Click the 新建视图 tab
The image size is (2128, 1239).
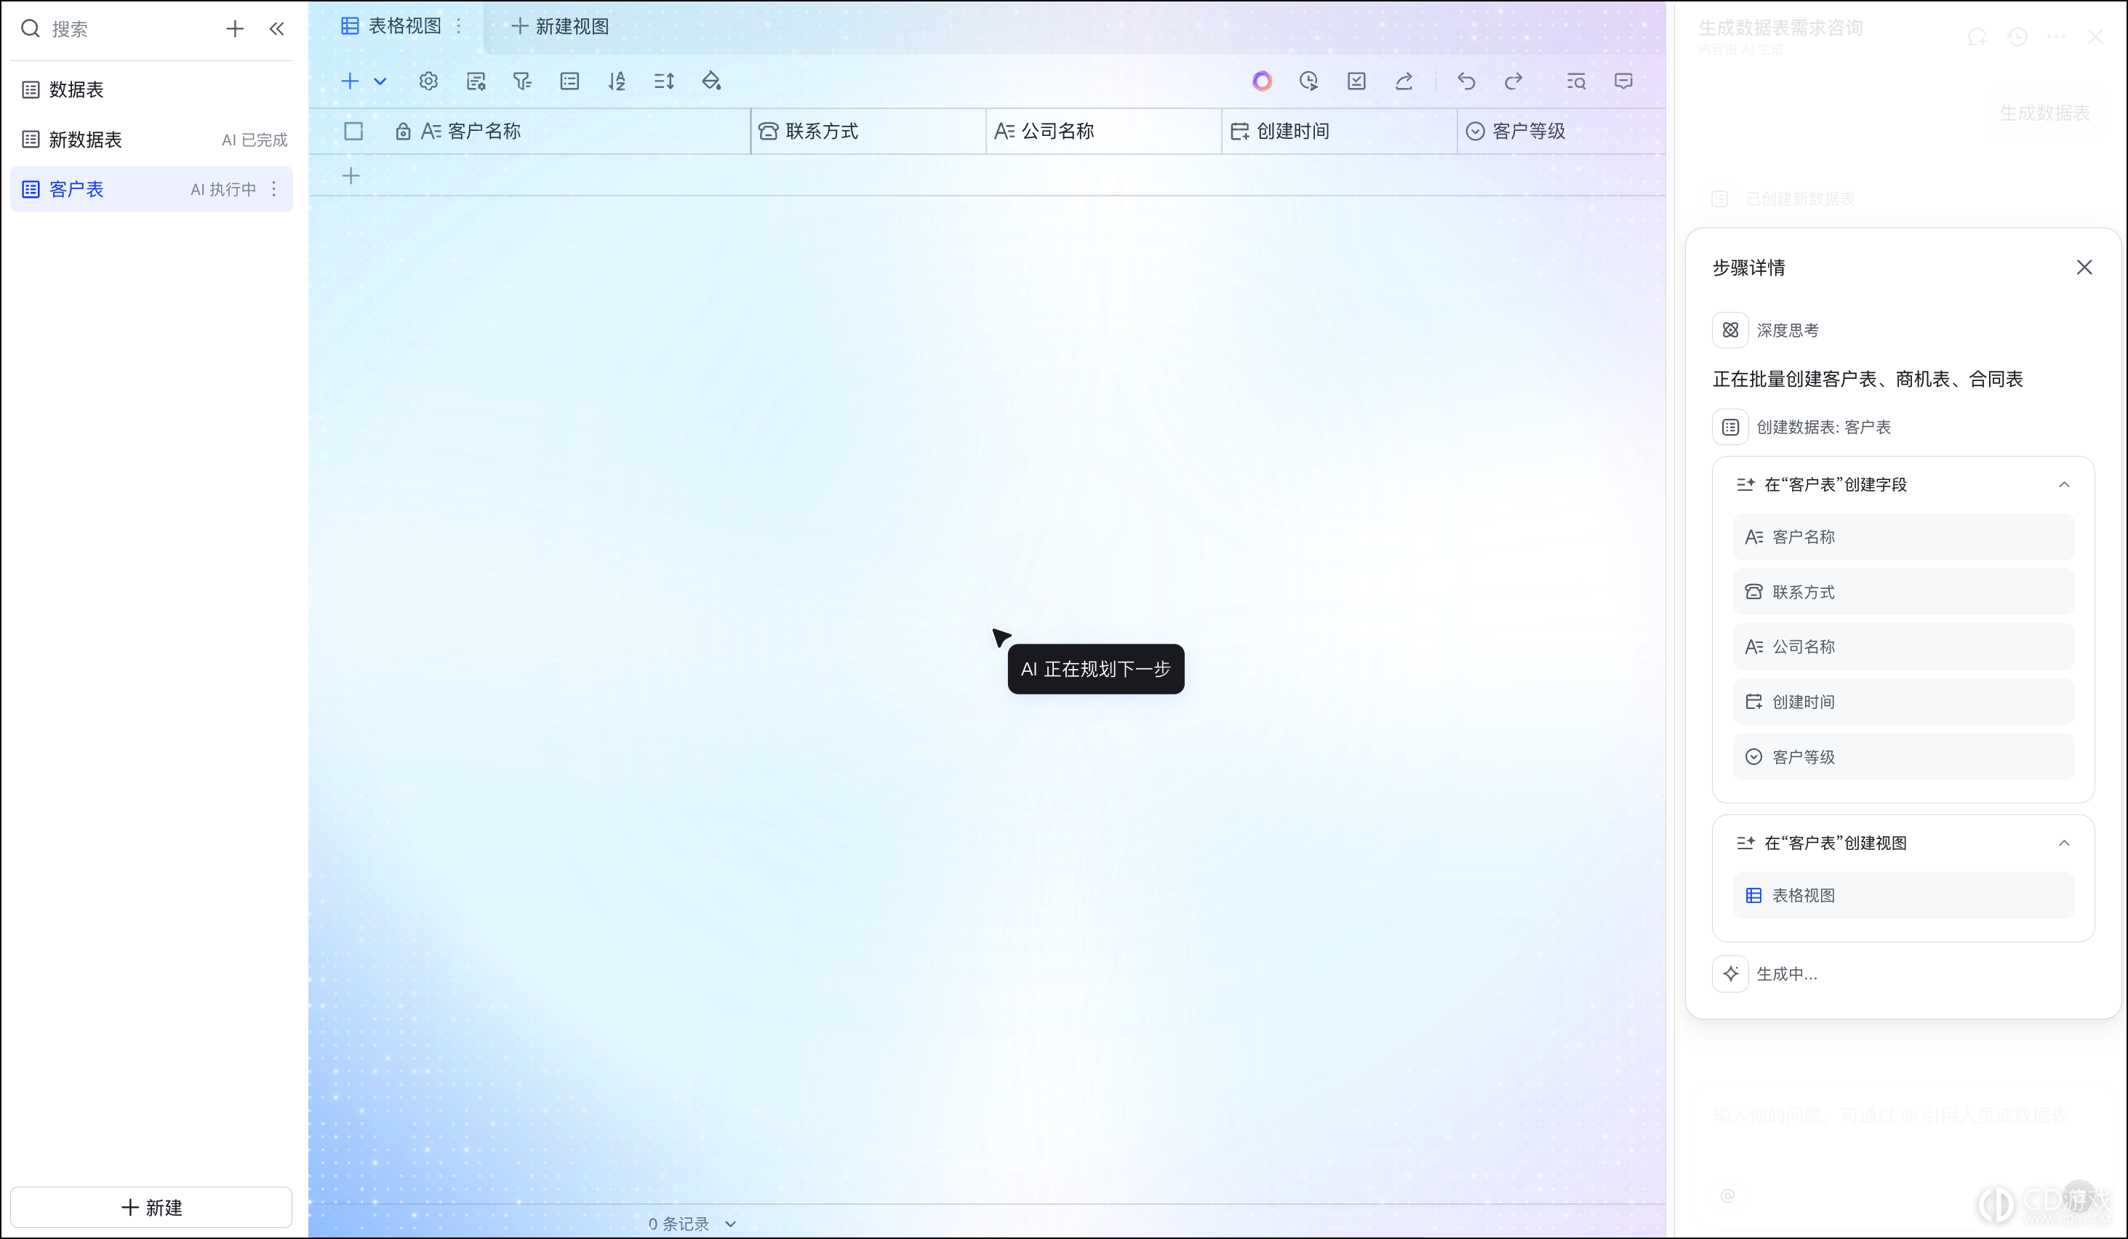(x=560, y=26)
